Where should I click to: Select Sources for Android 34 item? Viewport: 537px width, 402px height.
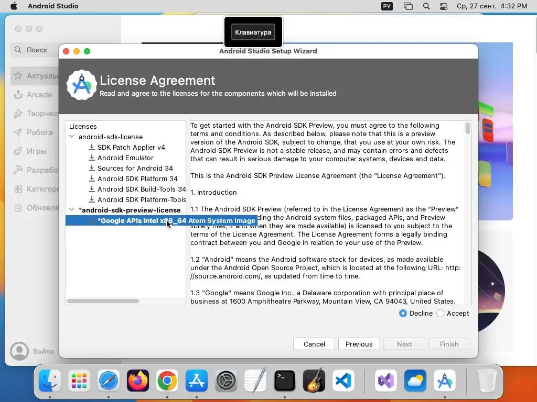[135, 168]
